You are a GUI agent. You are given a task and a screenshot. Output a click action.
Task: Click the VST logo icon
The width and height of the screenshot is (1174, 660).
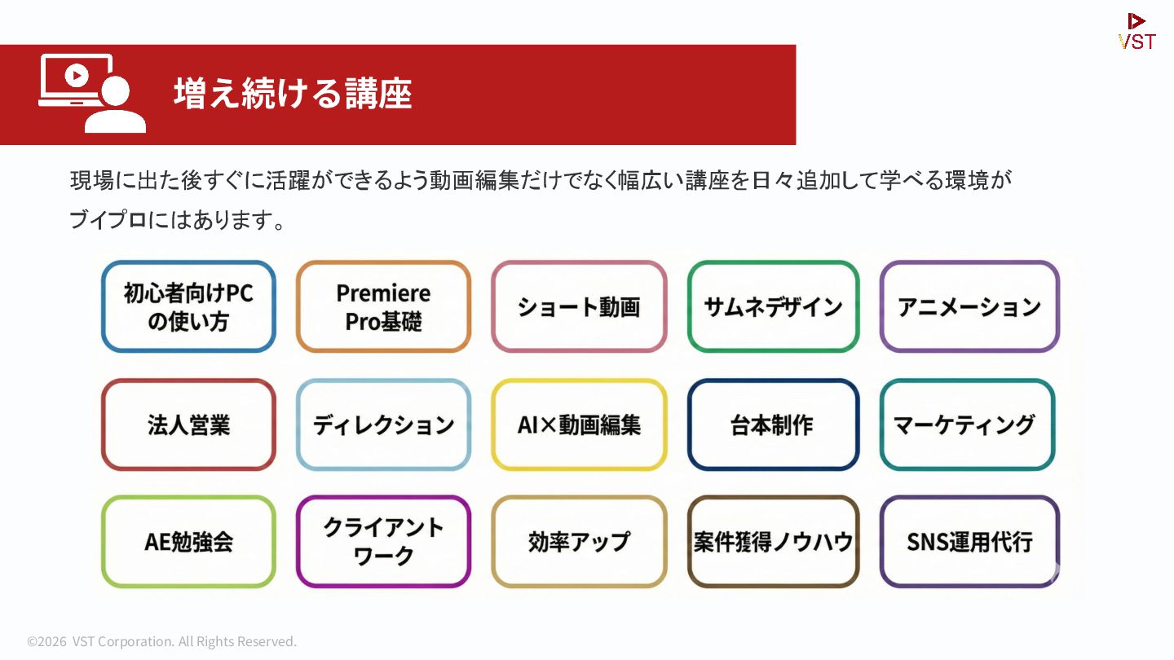pyautogui.click(x=1136, y=32)
